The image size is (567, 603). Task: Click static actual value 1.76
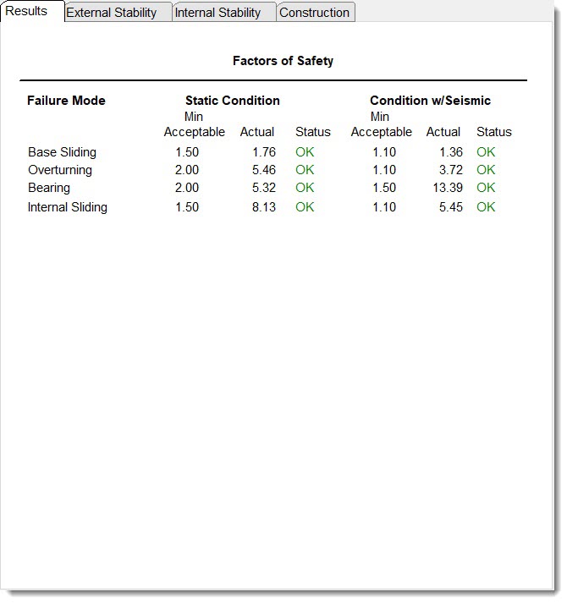click(x=263, y=152)
